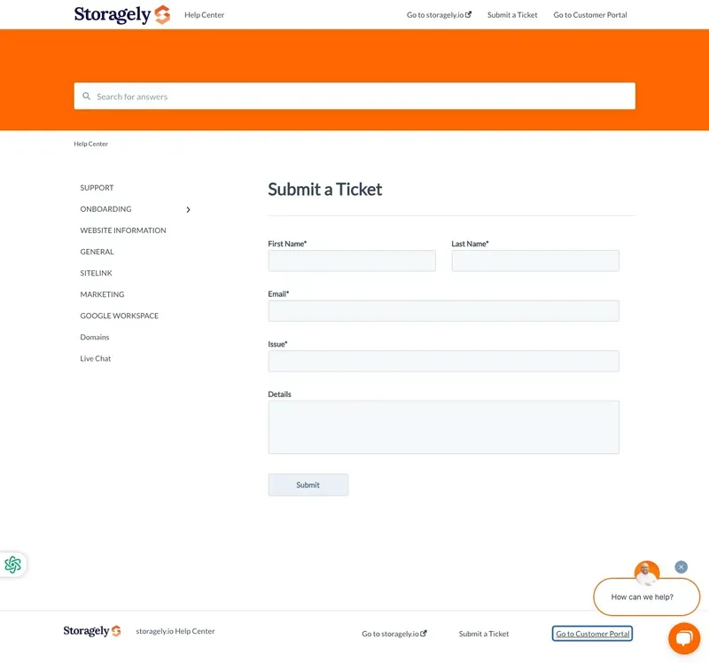This screenshot has height=663, width=709.
Task: Focus the First Name field
Action: tap(352, 261)
